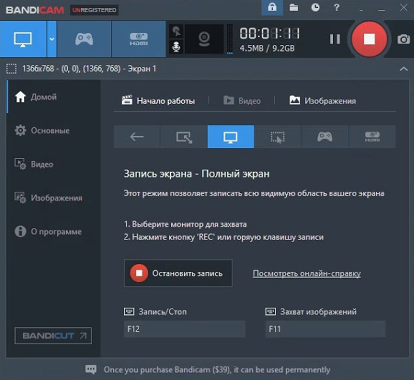414x380 pixels.
Task: Toggle the microphone recording icon
Action: point(176,47)
